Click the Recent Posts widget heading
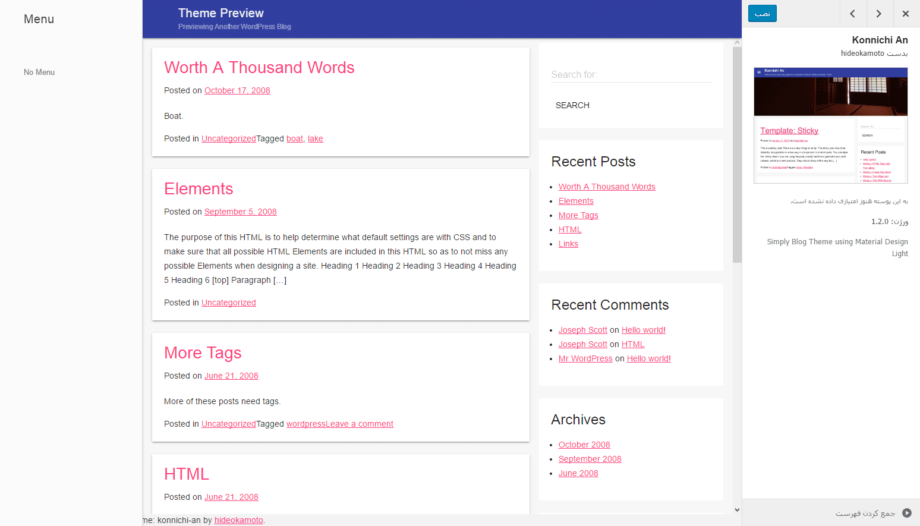This screenshot has height=526, width=920. coord(593,162)
